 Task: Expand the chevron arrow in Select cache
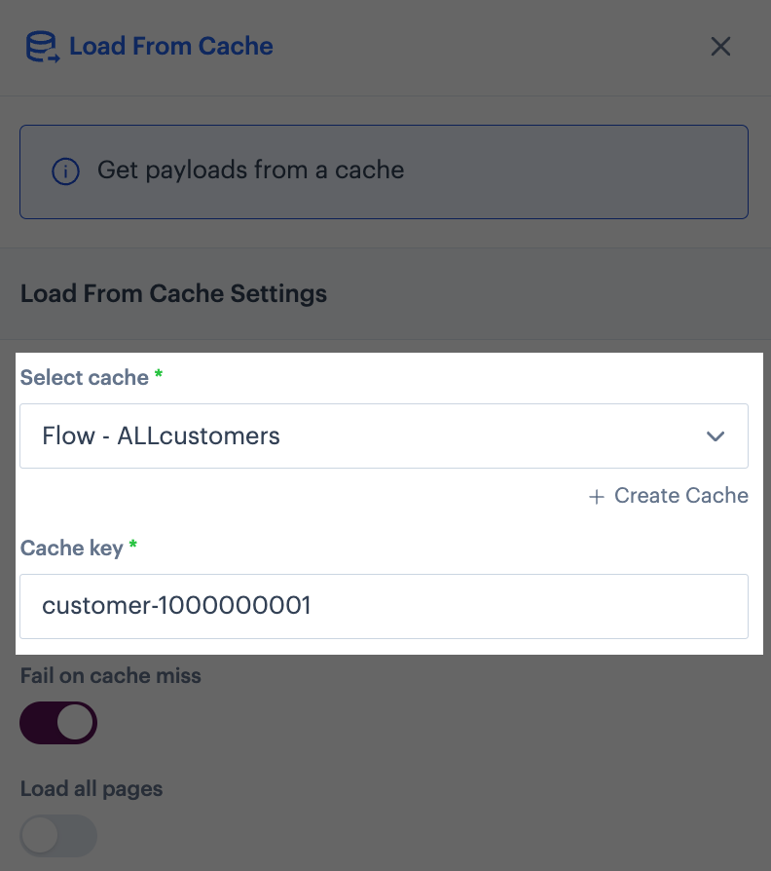point(716,436)
